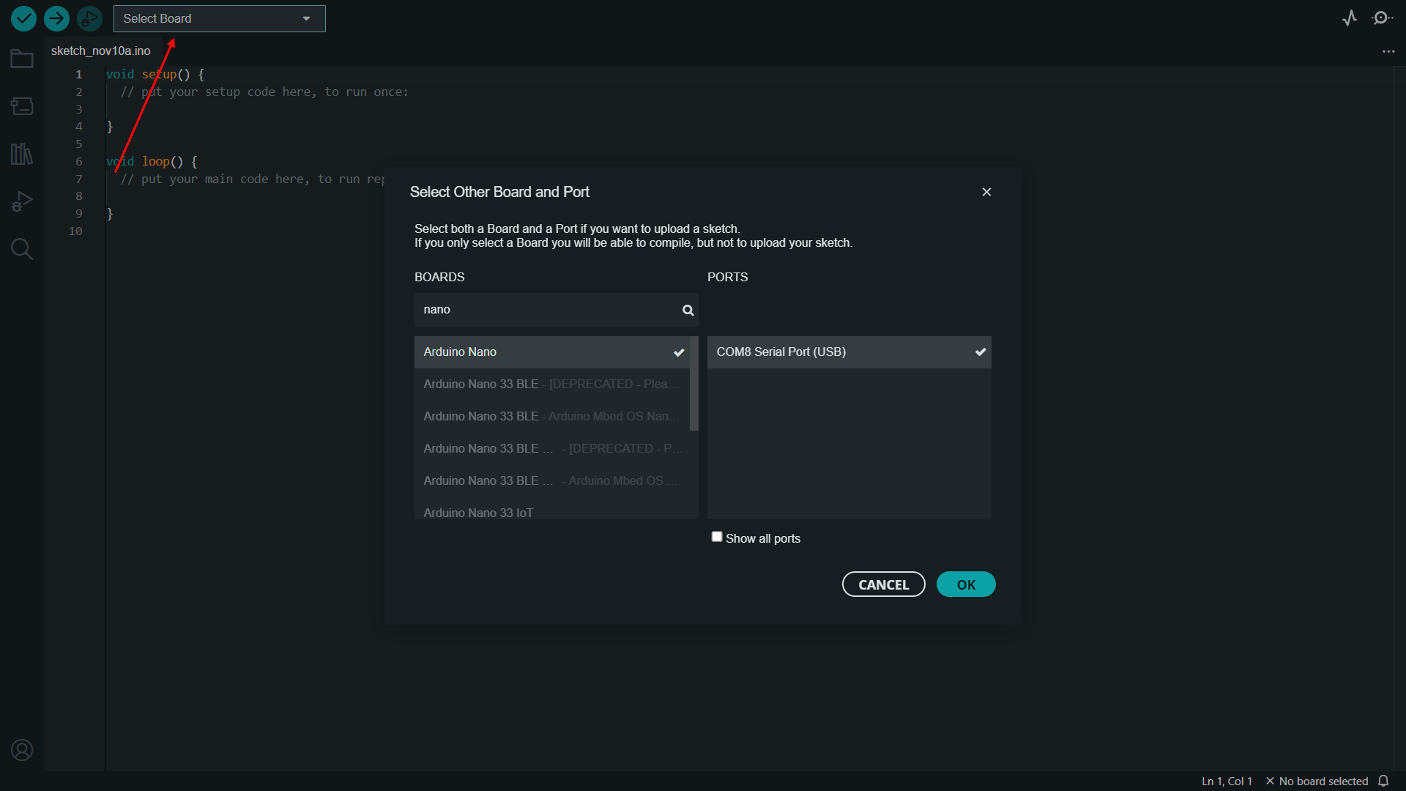The width and height of the screenshot is (1406, 791).
Task: Open the Arduino account panel
Action: click(22, 749)
